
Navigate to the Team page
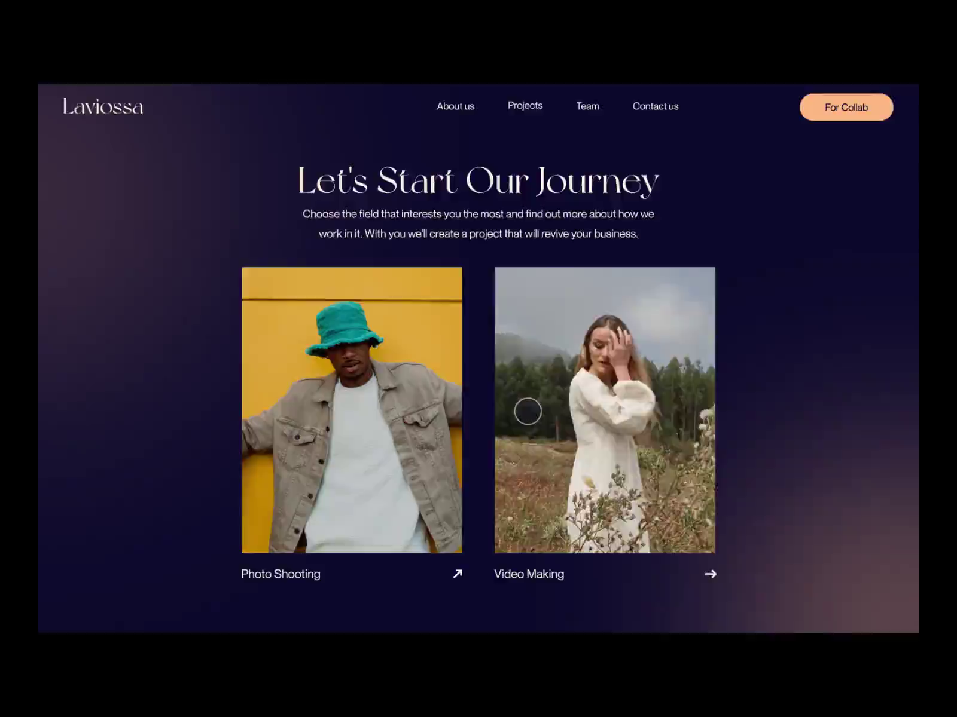point(587,106)
